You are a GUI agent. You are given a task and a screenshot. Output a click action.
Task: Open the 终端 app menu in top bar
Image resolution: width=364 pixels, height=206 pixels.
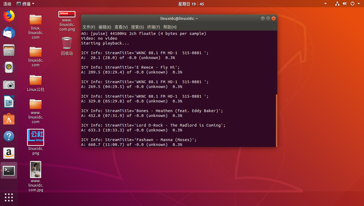point(25,4)
